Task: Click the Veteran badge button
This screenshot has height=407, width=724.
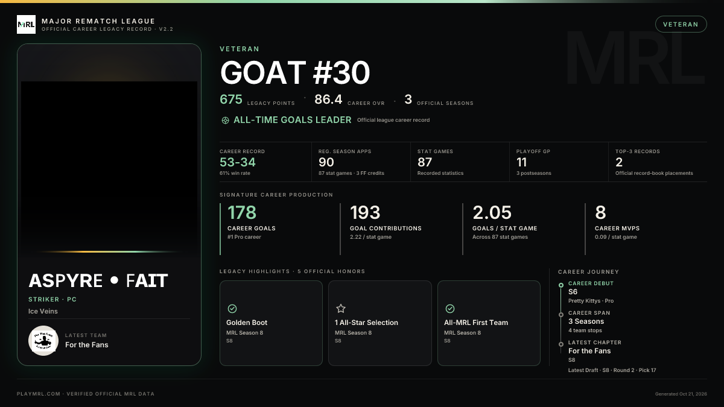Action: 681,24
